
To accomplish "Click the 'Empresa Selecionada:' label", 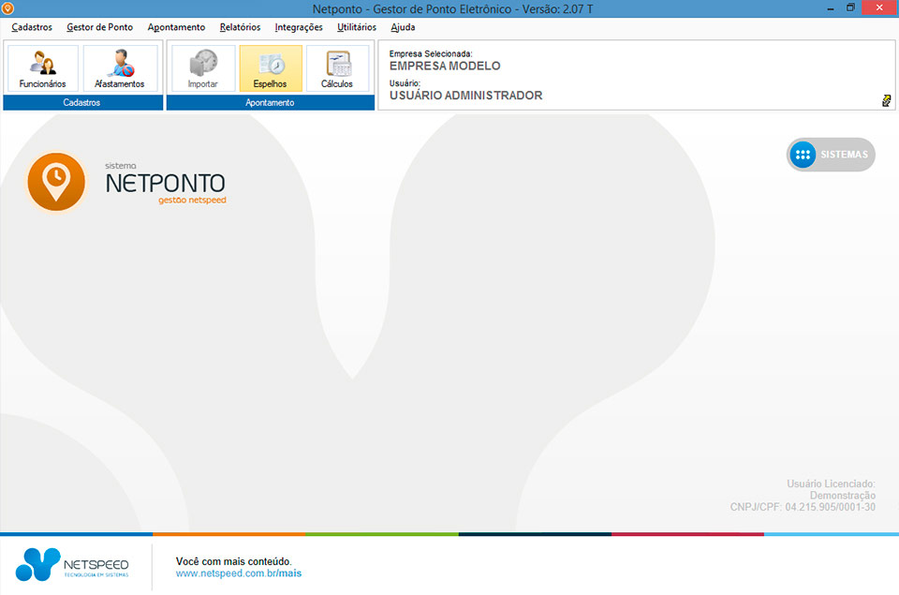I will point(431,54).
